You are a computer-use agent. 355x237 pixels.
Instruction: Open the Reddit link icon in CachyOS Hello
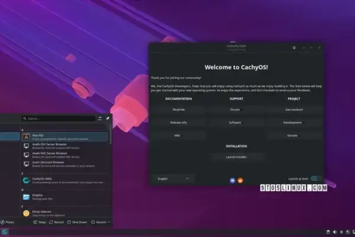pyautogui.click(x=240, y=181)
